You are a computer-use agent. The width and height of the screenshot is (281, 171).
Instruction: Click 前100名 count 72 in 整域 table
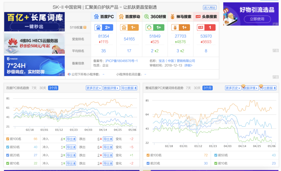point(206,155)
